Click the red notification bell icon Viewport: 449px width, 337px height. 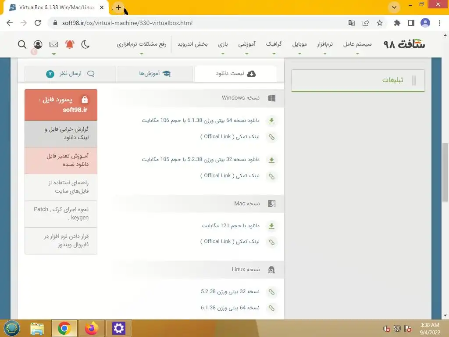pos(70,44)
